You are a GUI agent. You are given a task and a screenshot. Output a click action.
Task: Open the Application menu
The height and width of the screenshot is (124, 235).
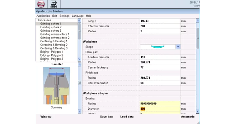pos(43,16)
